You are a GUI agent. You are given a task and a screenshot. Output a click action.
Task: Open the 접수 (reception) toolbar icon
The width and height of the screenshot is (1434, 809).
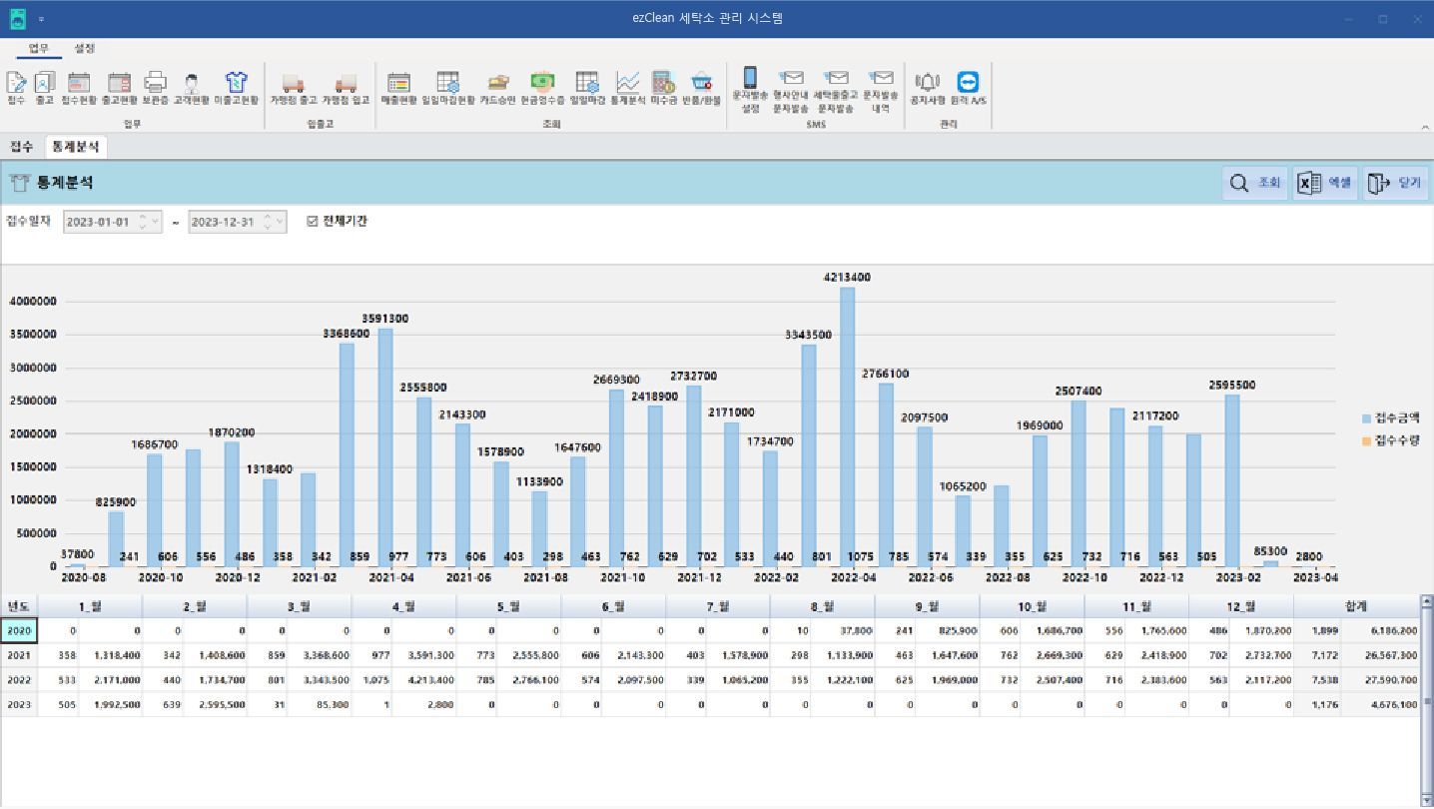16,89
